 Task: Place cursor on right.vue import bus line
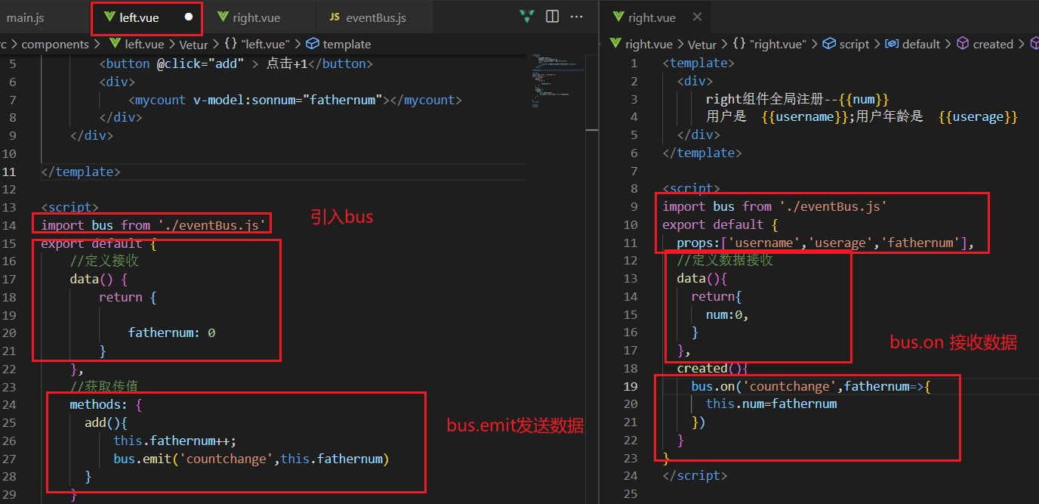775,206
